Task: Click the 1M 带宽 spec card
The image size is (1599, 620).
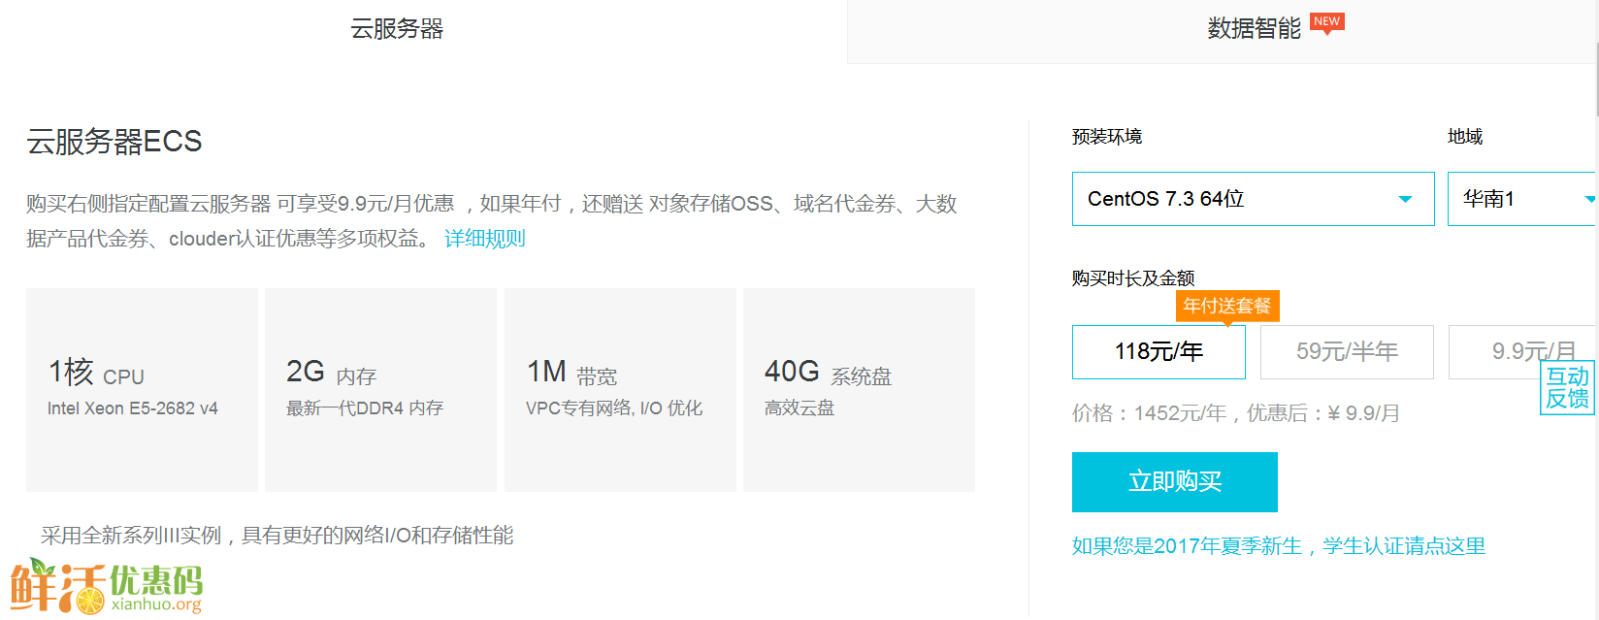Action: [x=620, y=389]
